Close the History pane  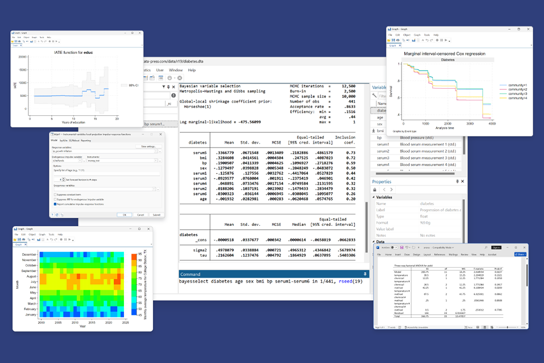tap(174, 87)
